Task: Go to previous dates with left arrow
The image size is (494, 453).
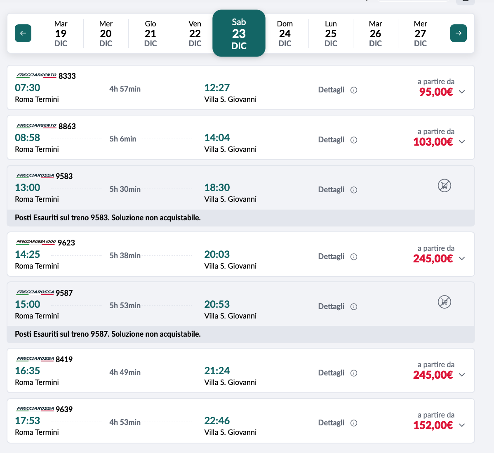Action: [23, 33]
